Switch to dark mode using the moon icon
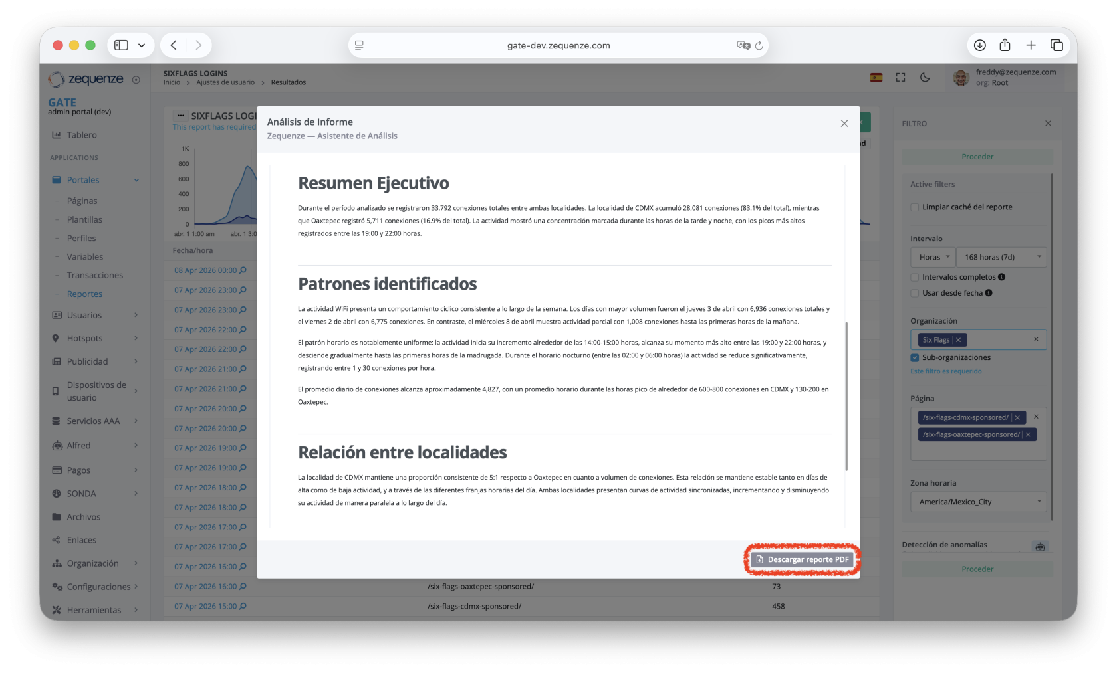 point(926,77)
